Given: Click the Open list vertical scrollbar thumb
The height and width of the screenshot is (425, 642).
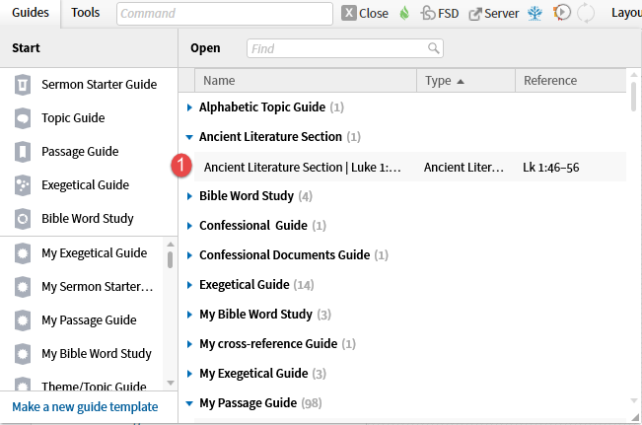Looking at the screenshot, I should [633, 97].
